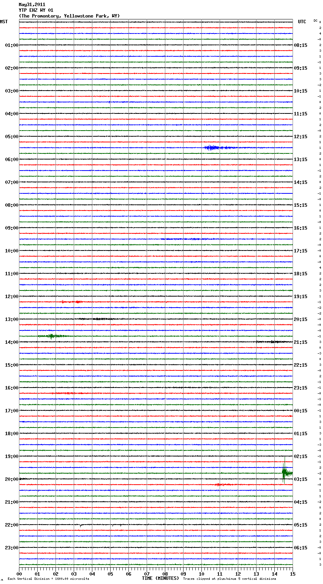323x584 pixels.
Task: Click the DC column header
Action: click(x=315, y=21)
